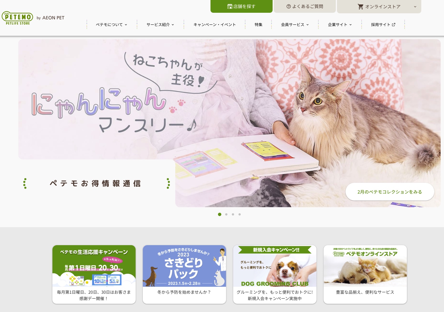Open the キャンペーン・イベント menu item
Viewport: 444px width, 312px height.
[215, 25]
